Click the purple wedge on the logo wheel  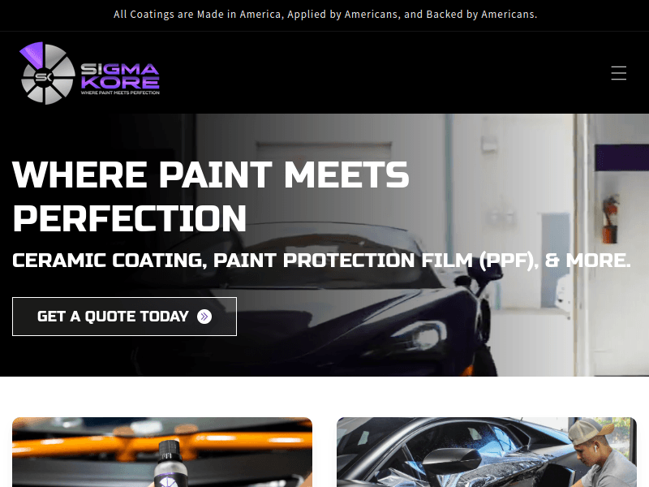33,54
